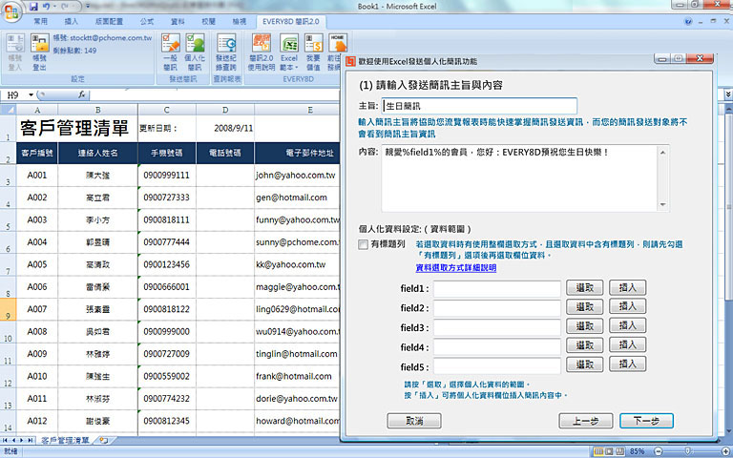Select cell frank@hotmail.com
The width and height of the screenshot is (733, 458).
pos(297,377)
